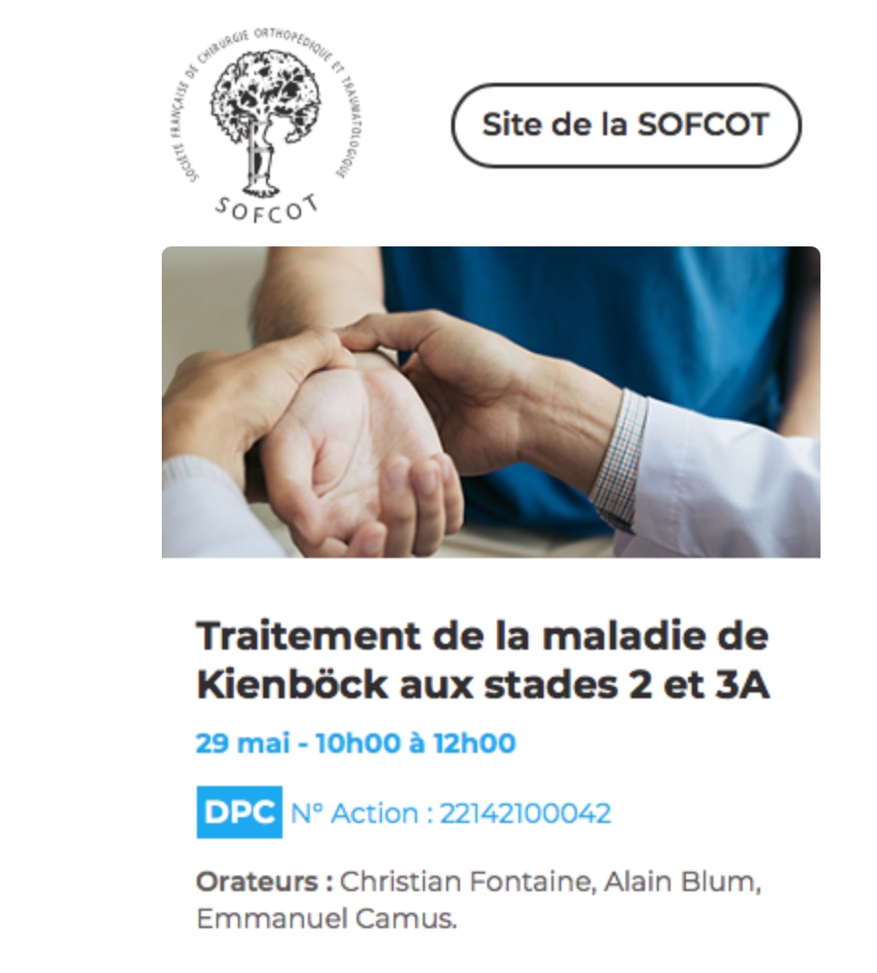The image size is (877, 973).
Task: Click "Kienböck aux stades 2 et 3A" line
Action: [x=483, y=685]
